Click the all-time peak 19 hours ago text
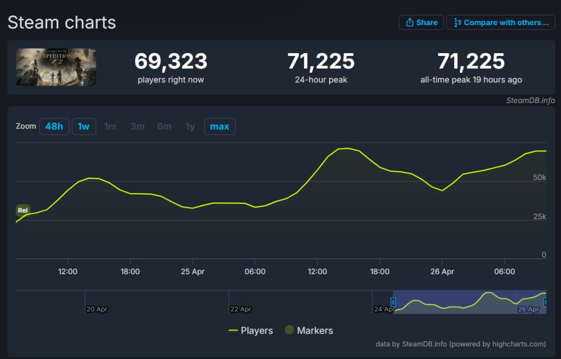This screenshot has height=359, width=561. point(471,80)
